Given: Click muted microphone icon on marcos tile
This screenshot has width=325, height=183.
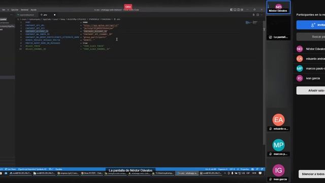Looking at the screenshot, I should click(271, 154).
